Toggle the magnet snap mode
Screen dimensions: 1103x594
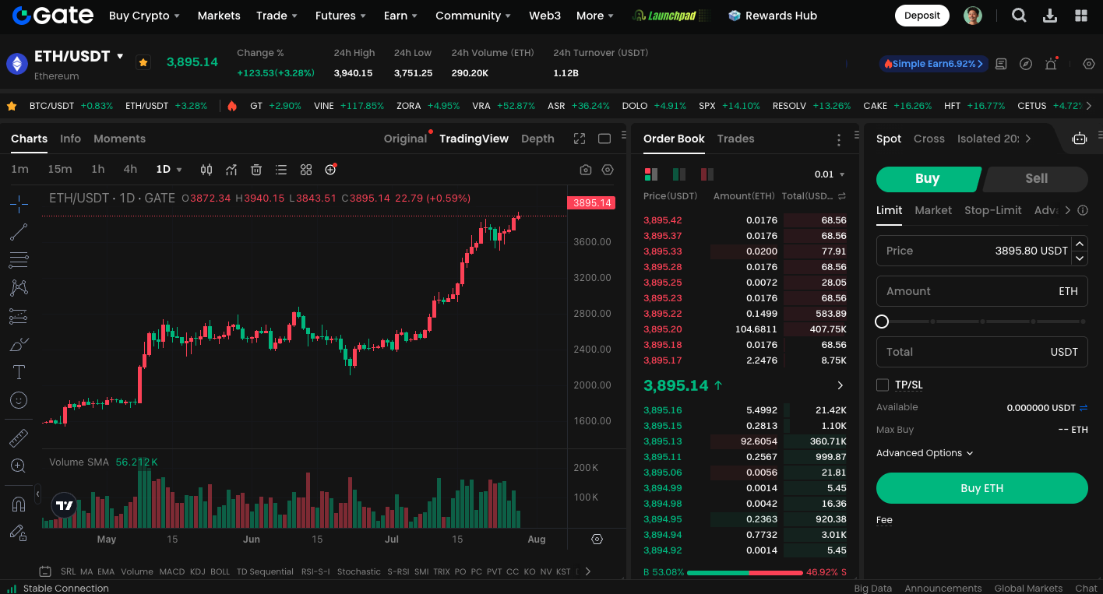[x=19, y=504]
